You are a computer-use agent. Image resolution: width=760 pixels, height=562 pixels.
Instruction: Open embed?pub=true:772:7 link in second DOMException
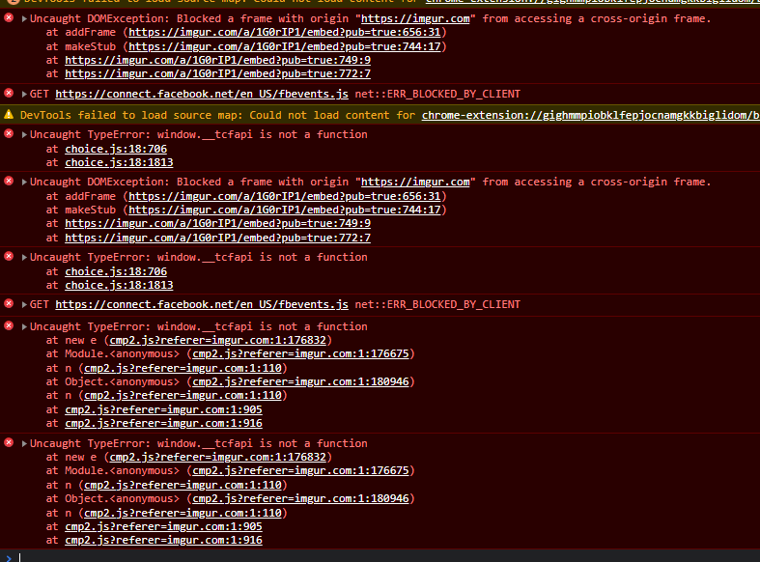click(x=217, y=238)
